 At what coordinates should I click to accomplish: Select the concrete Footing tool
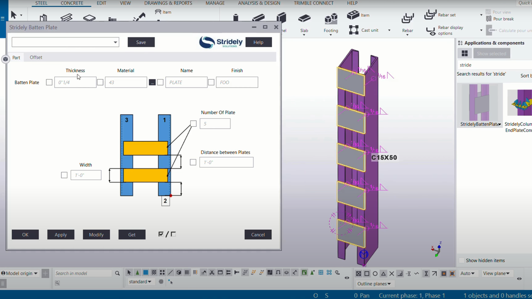coord(331,23)
